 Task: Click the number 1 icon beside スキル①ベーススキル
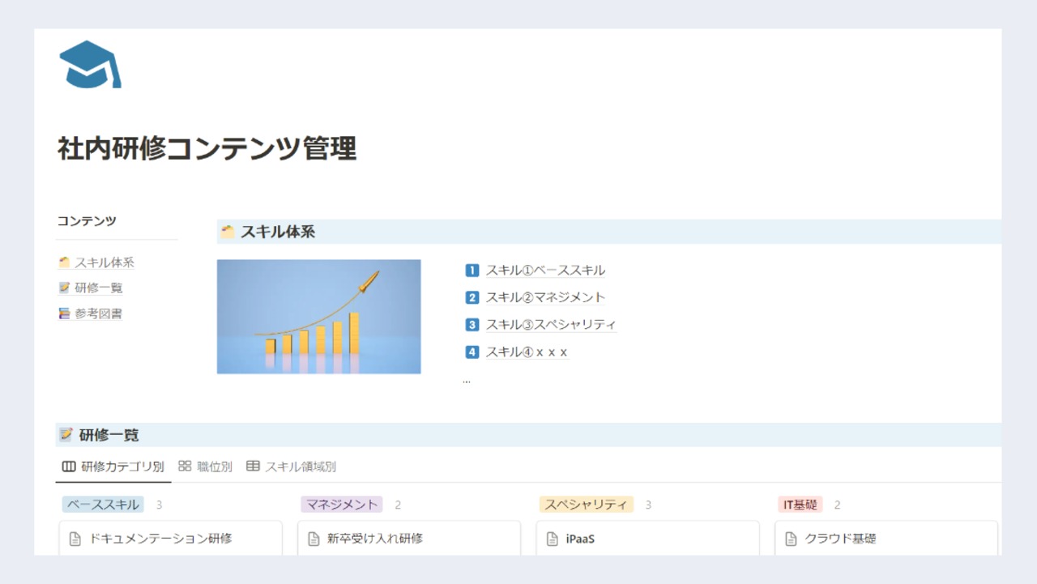[472, 271]
